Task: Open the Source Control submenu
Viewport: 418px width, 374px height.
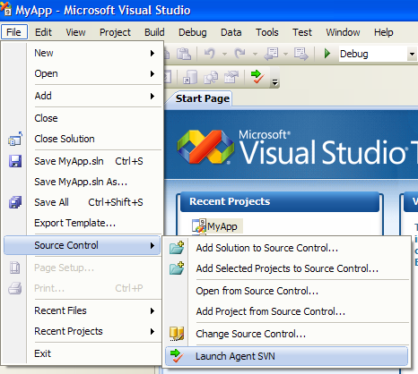Action: pos(83,245)
